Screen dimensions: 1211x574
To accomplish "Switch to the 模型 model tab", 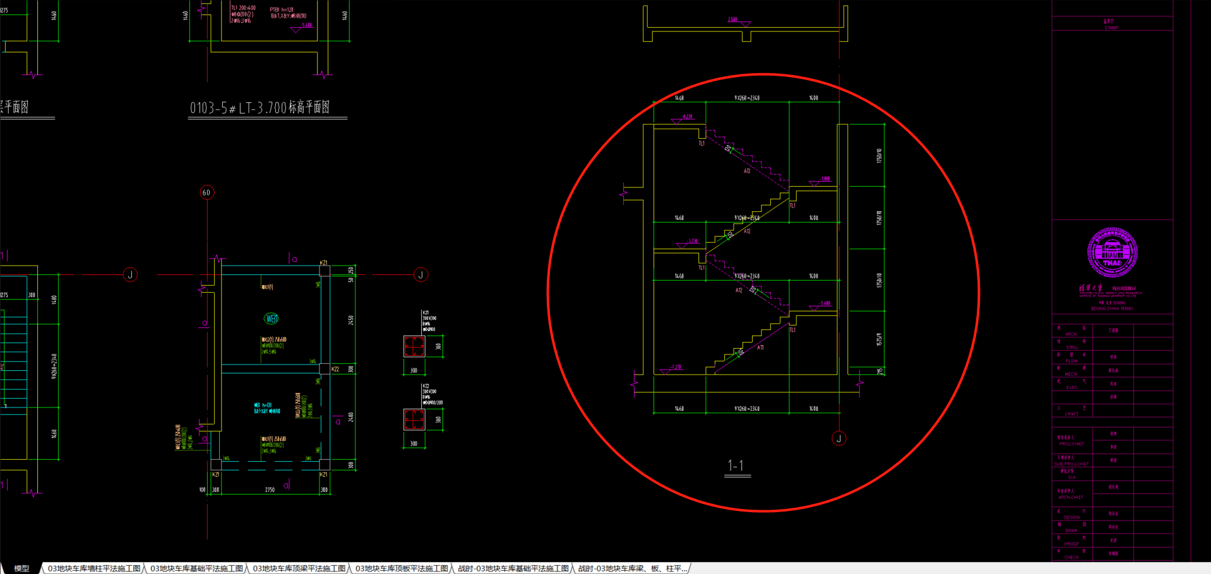I will click(21, 568).
